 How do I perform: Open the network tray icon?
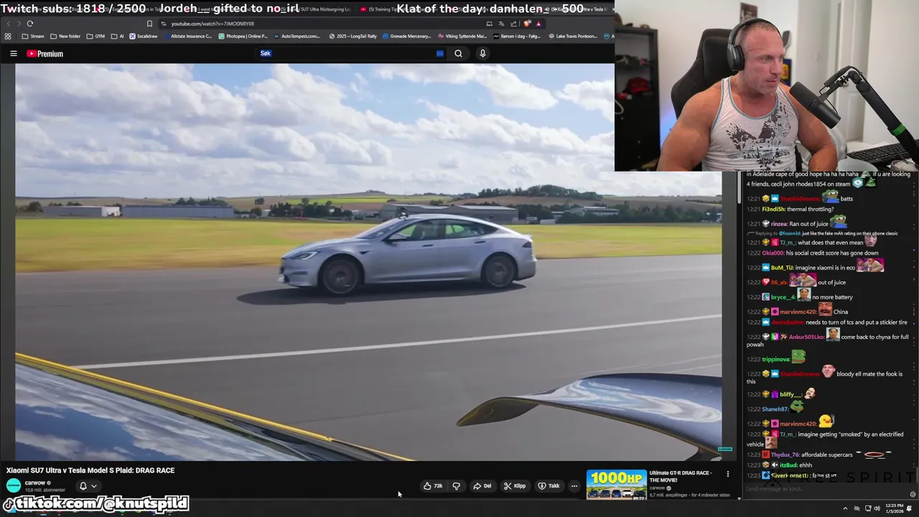pos(868,508)
